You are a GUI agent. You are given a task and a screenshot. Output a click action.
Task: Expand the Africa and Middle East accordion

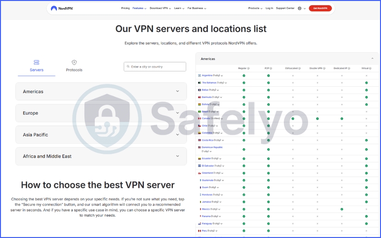(101, 157)
